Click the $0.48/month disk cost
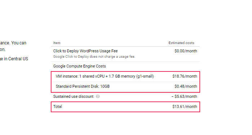 tap(186, 87)
